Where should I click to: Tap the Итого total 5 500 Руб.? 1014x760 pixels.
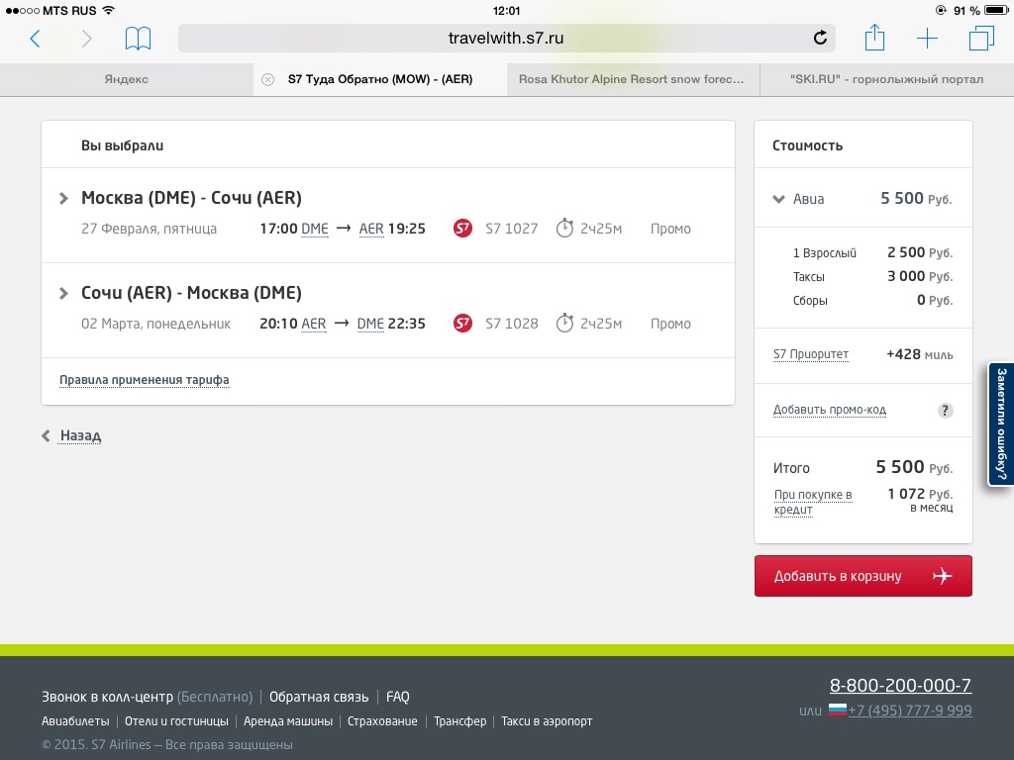point(914,467)
